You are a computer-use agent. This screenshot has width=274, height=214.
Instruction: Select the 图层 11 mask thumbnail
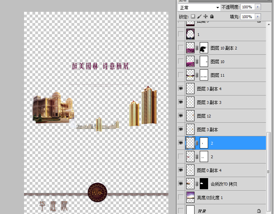pyautogui.click(x=204, y=75)
